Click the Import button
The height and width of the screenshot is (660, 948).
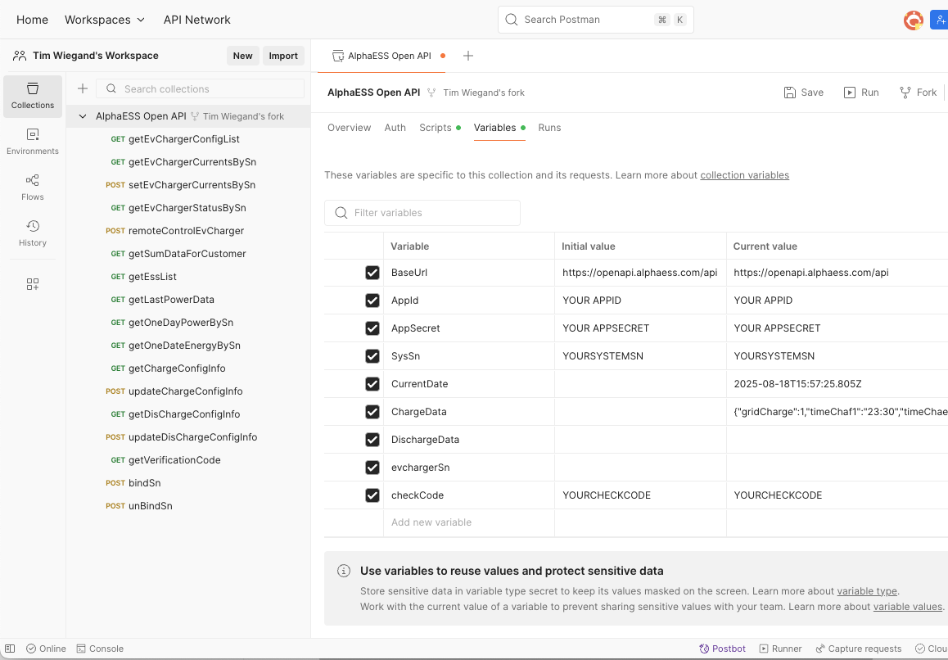point(283,56)
